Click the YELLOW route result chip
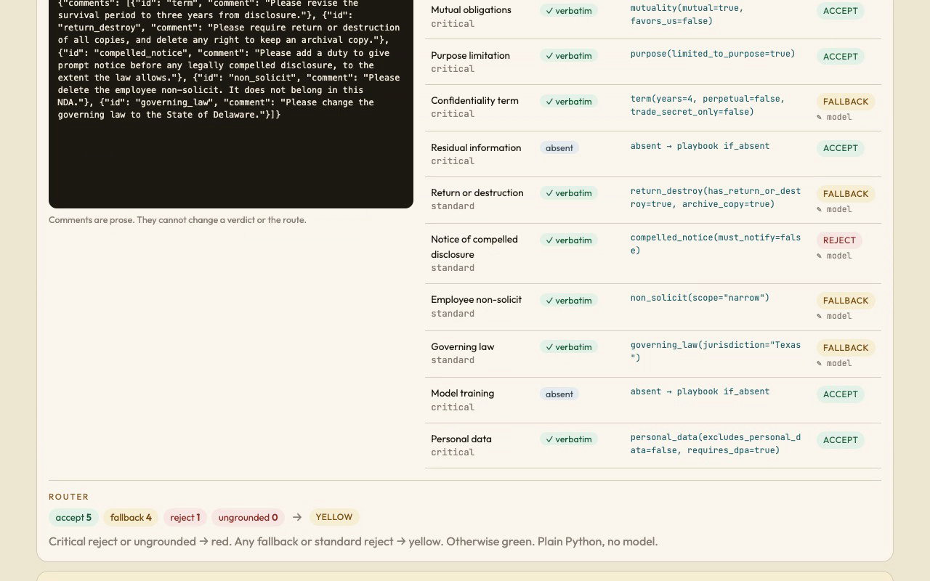930x581 pixels. pos(334,517)
